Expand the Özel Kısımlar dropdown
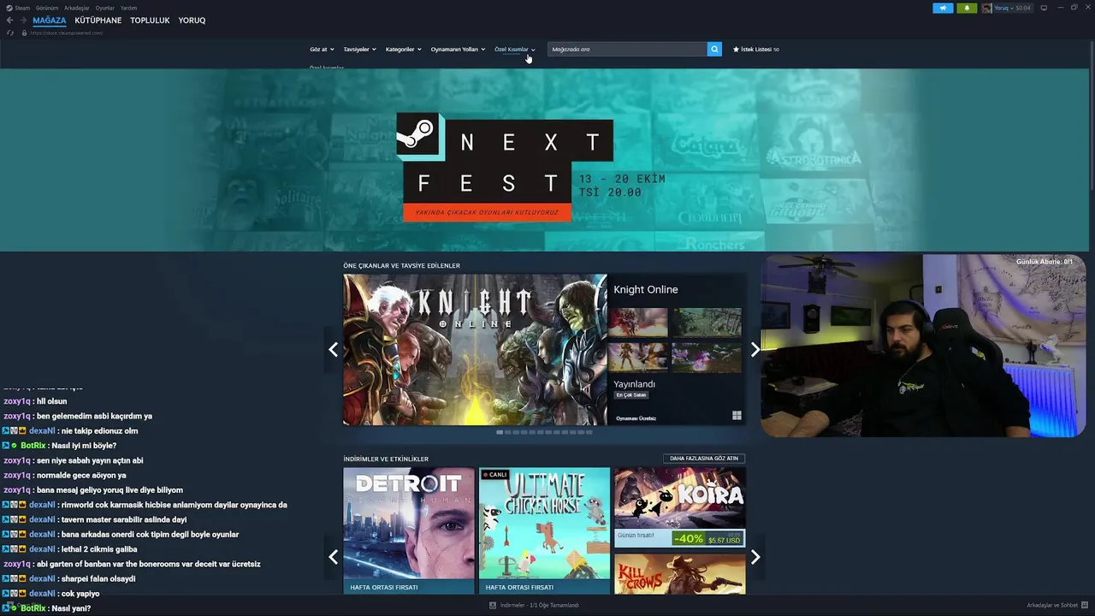1095x616 pixels. (514, 50)
